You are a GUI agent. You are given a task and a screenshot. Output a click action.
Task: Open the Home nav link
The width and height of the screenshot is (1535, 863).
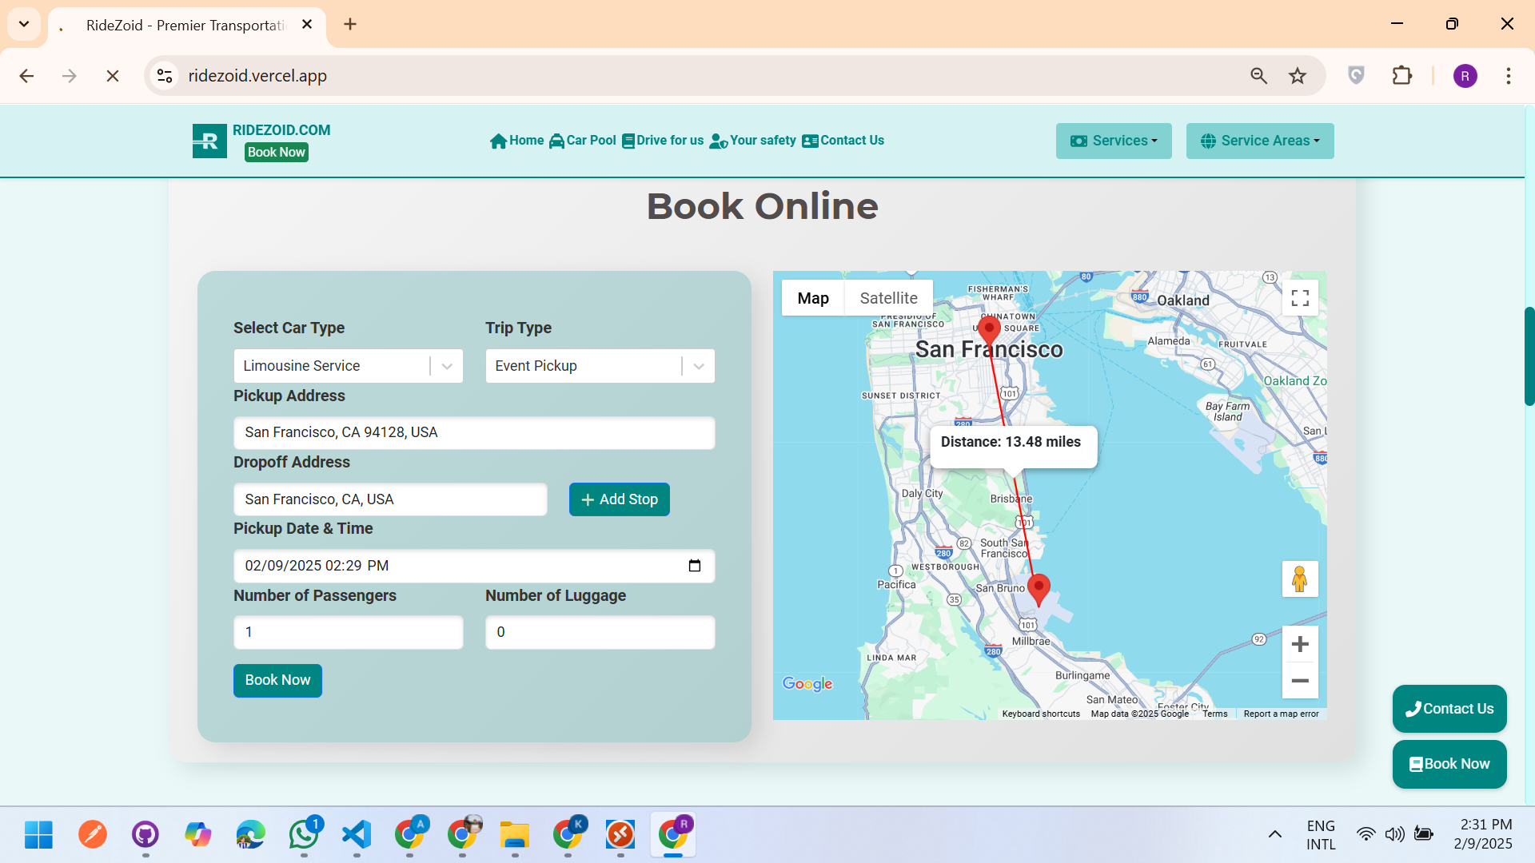pos(516,141)
